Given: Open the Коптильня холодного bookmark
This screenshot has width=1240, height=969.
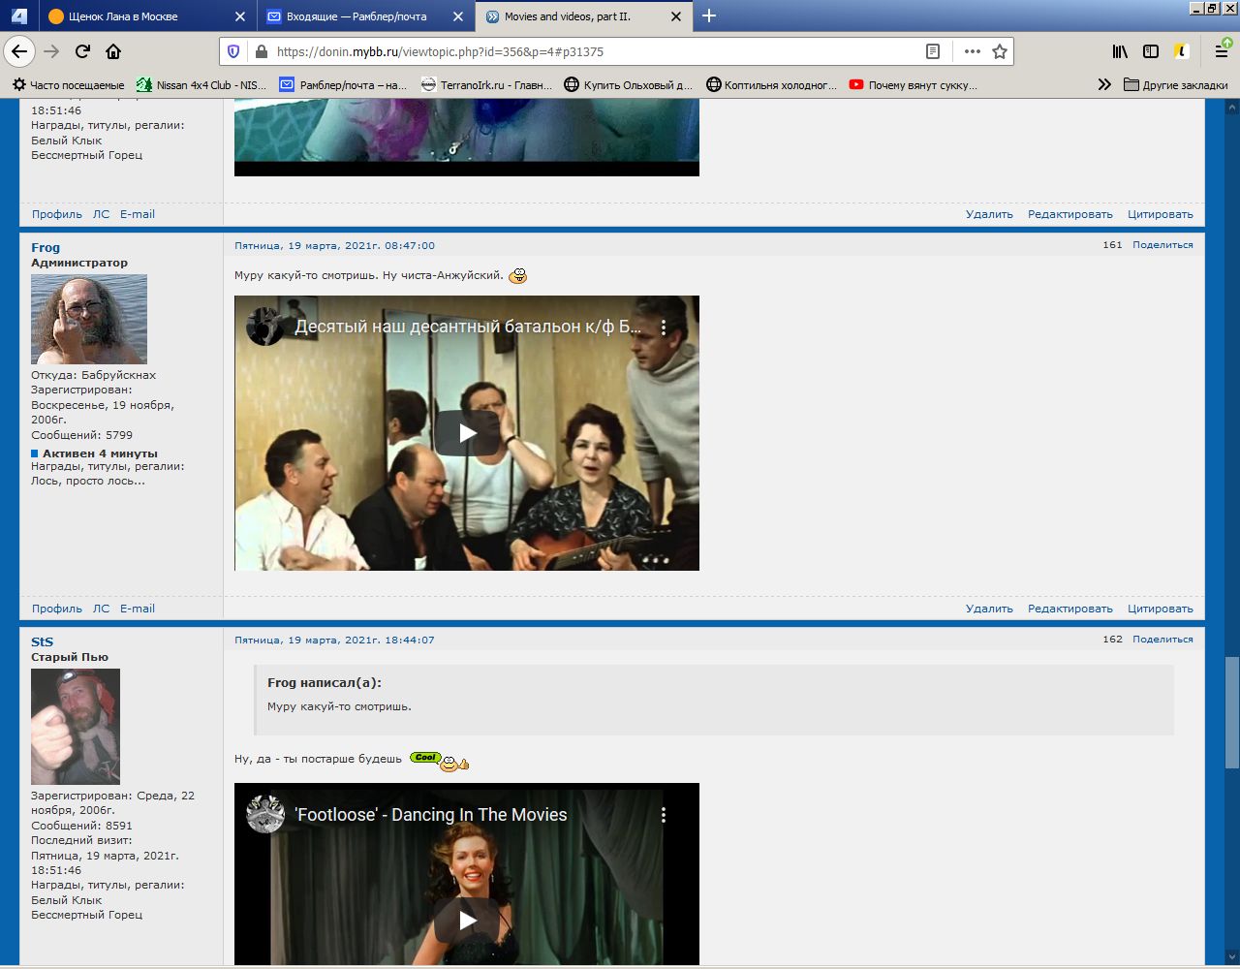Looking at the screenshot, I should click(772, 84).
